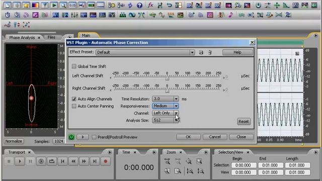Click zoom out full icon in Zoom panel
Viewport: 322px width, 181px height.
coord(188,161)
